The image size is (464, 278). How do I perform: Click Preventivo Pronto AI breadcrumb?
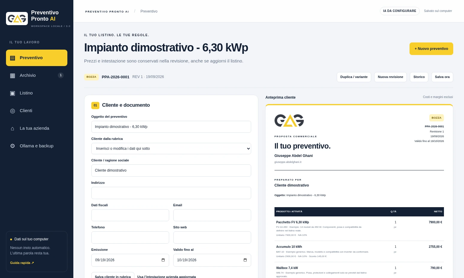(x=107, y=12)
